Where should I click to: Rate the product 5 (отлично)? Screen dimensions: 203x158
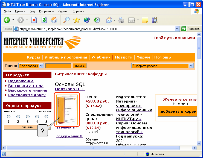tap(46, 117)
